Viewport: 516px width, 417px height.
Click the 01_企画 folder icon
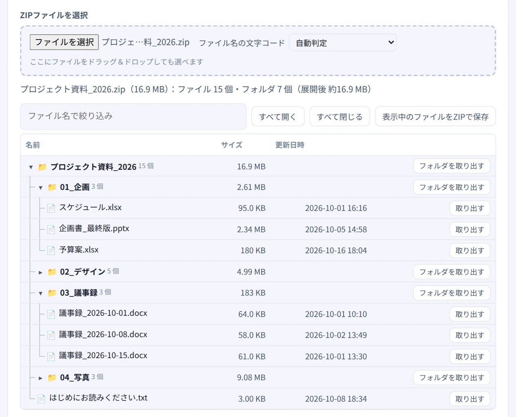click(x=52, y=187)
